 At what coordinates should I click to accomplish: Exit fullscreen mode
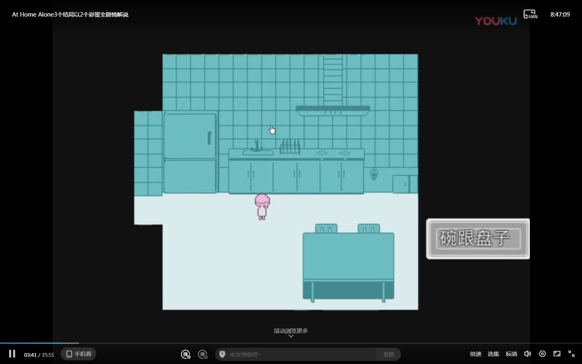click(x=571, y=354)
